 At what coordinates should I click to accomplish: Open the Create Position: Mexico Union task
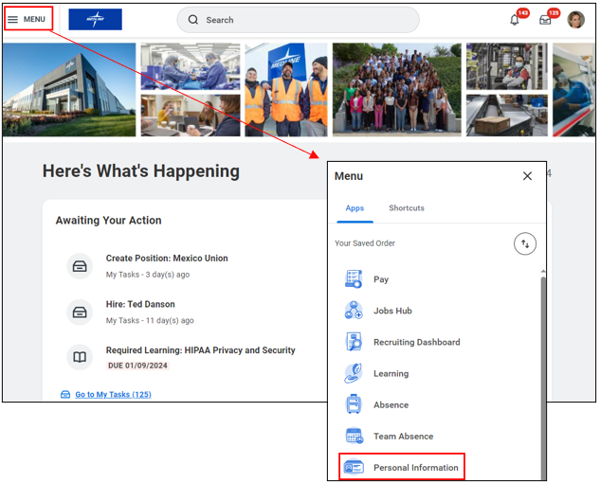pyautogui.click(x=167, y=259)
